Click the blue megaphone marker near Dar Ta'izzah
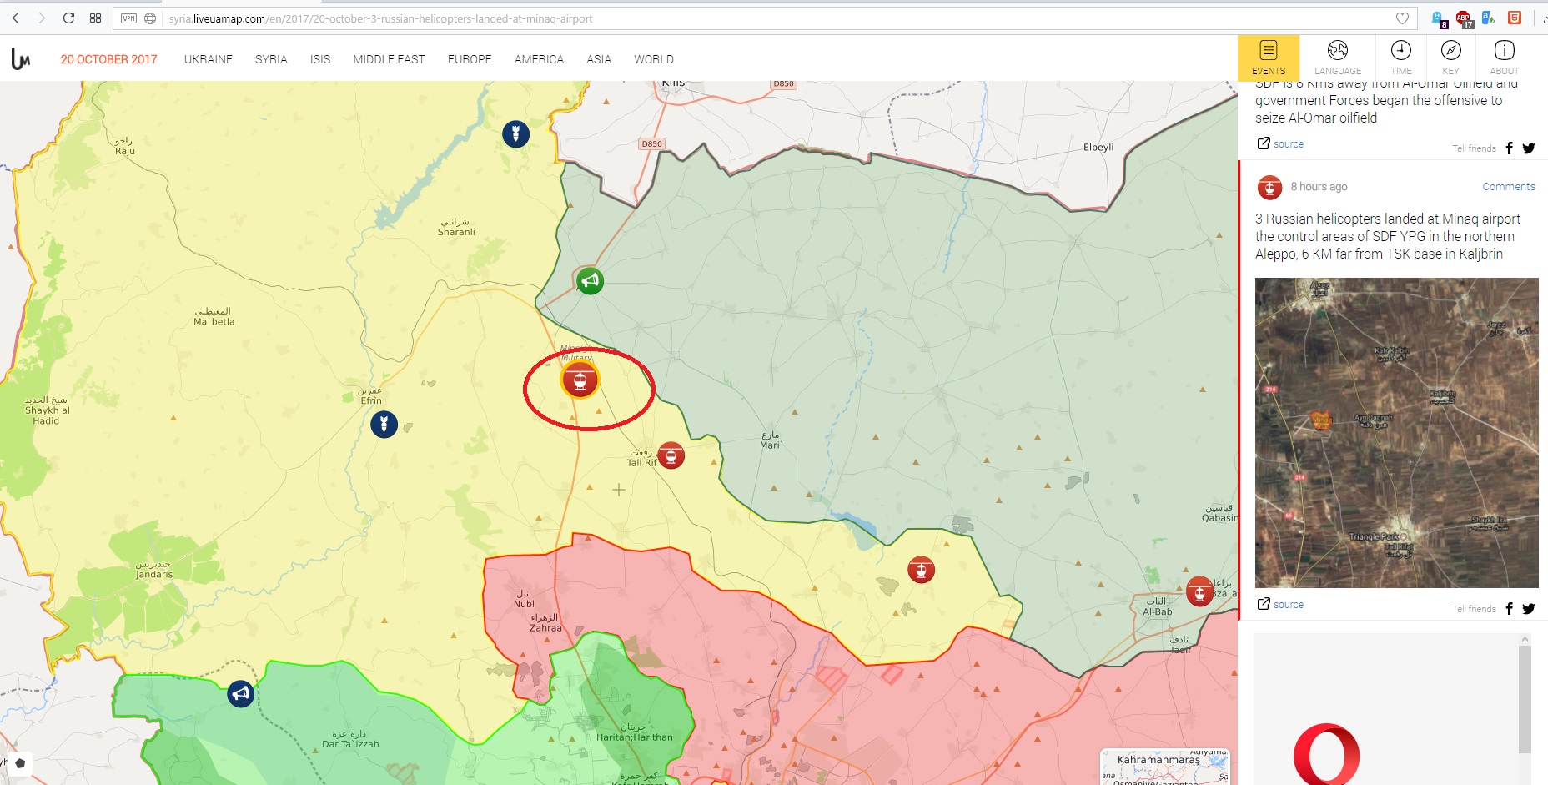1548x785 pixels. click(241, 693)
